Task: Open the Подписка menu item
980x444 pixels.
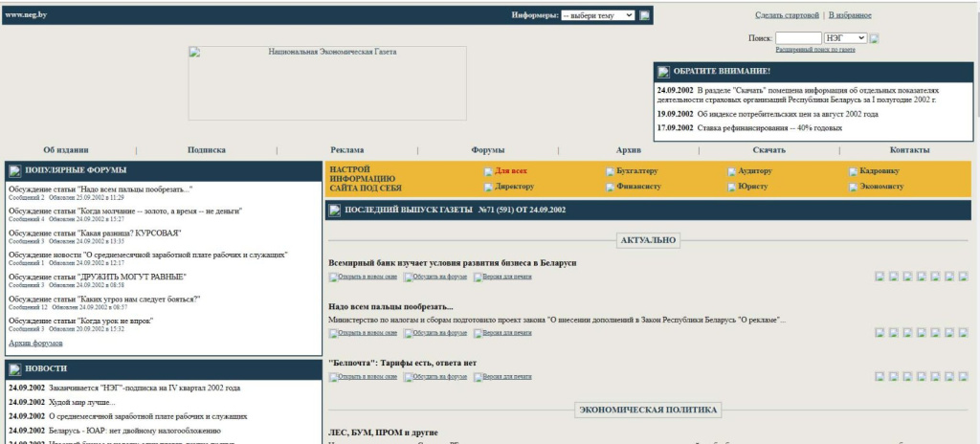Action: (207, 150)
